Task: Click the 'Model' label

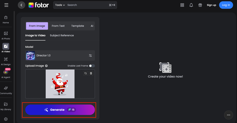Action: pyautogui.click(x=29, y=47)
